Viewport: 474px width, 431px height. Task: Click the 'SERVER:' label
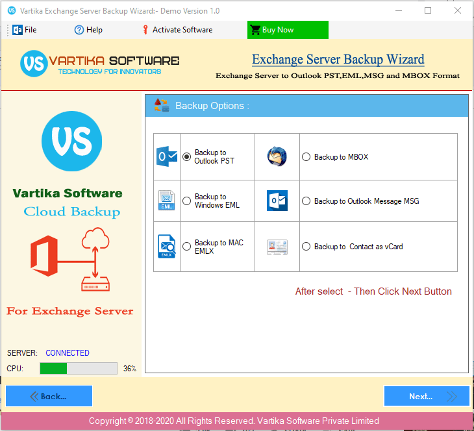point(22,352)
